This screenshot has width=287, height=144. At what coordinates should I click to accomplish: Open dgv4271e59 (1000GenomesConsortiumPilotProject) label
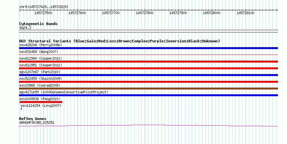[x=64, y=92]
